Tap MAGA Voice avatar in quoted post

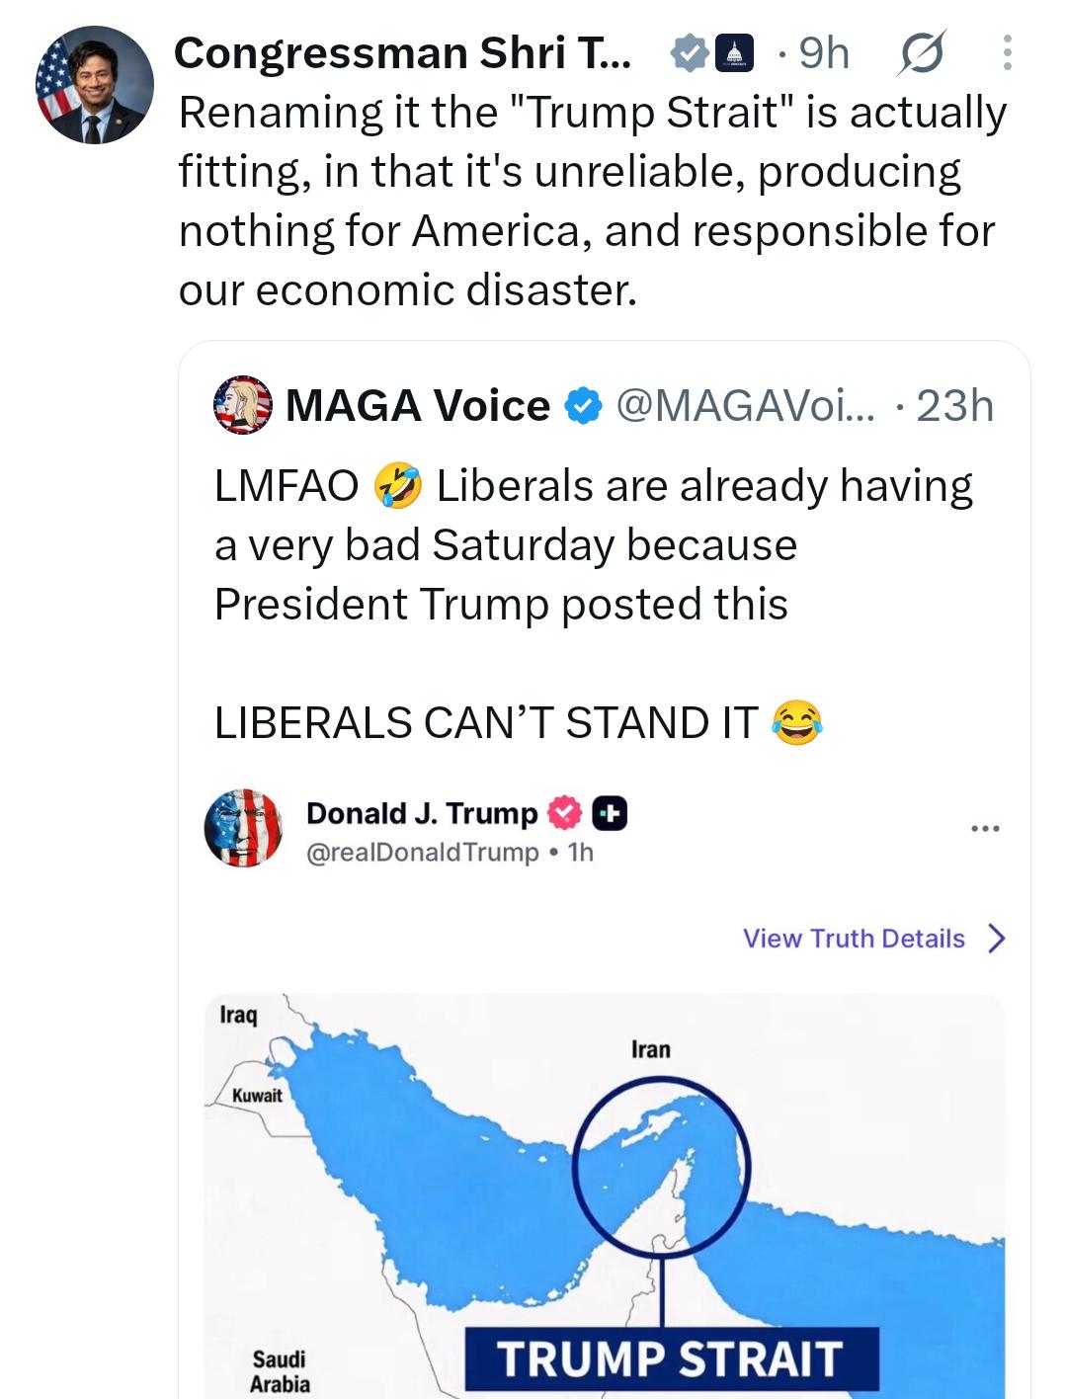243,405
